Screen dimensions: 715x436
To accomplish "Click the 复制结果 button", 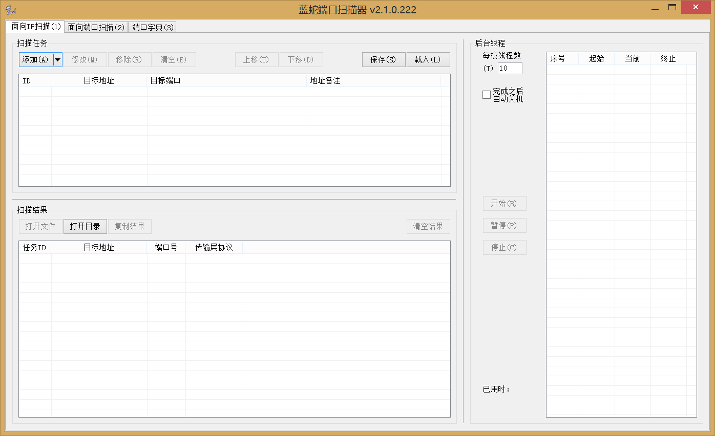I will pyautogui.click(x=130, y=226).
